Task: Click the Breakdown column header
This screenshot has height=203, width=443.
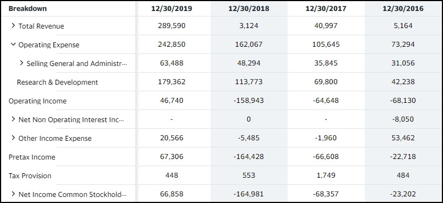Action: coord(28,8)
